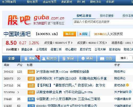Switch to the 新闻 tab
Image resolution: width=133 pixels, height=107 pixels.
68,58
